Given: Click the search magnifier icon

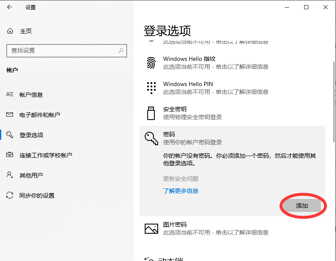Looking at the screenshot, I should tap(121, 51).
